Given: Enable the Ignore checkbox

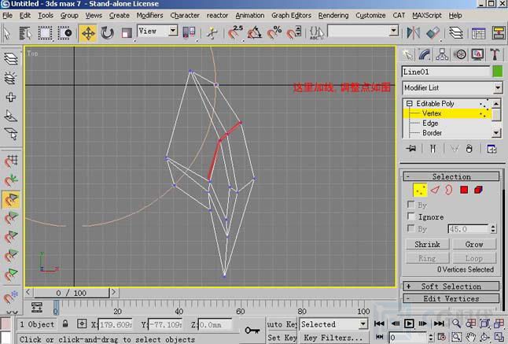Looking at the screenshot, I should [410, 216].
